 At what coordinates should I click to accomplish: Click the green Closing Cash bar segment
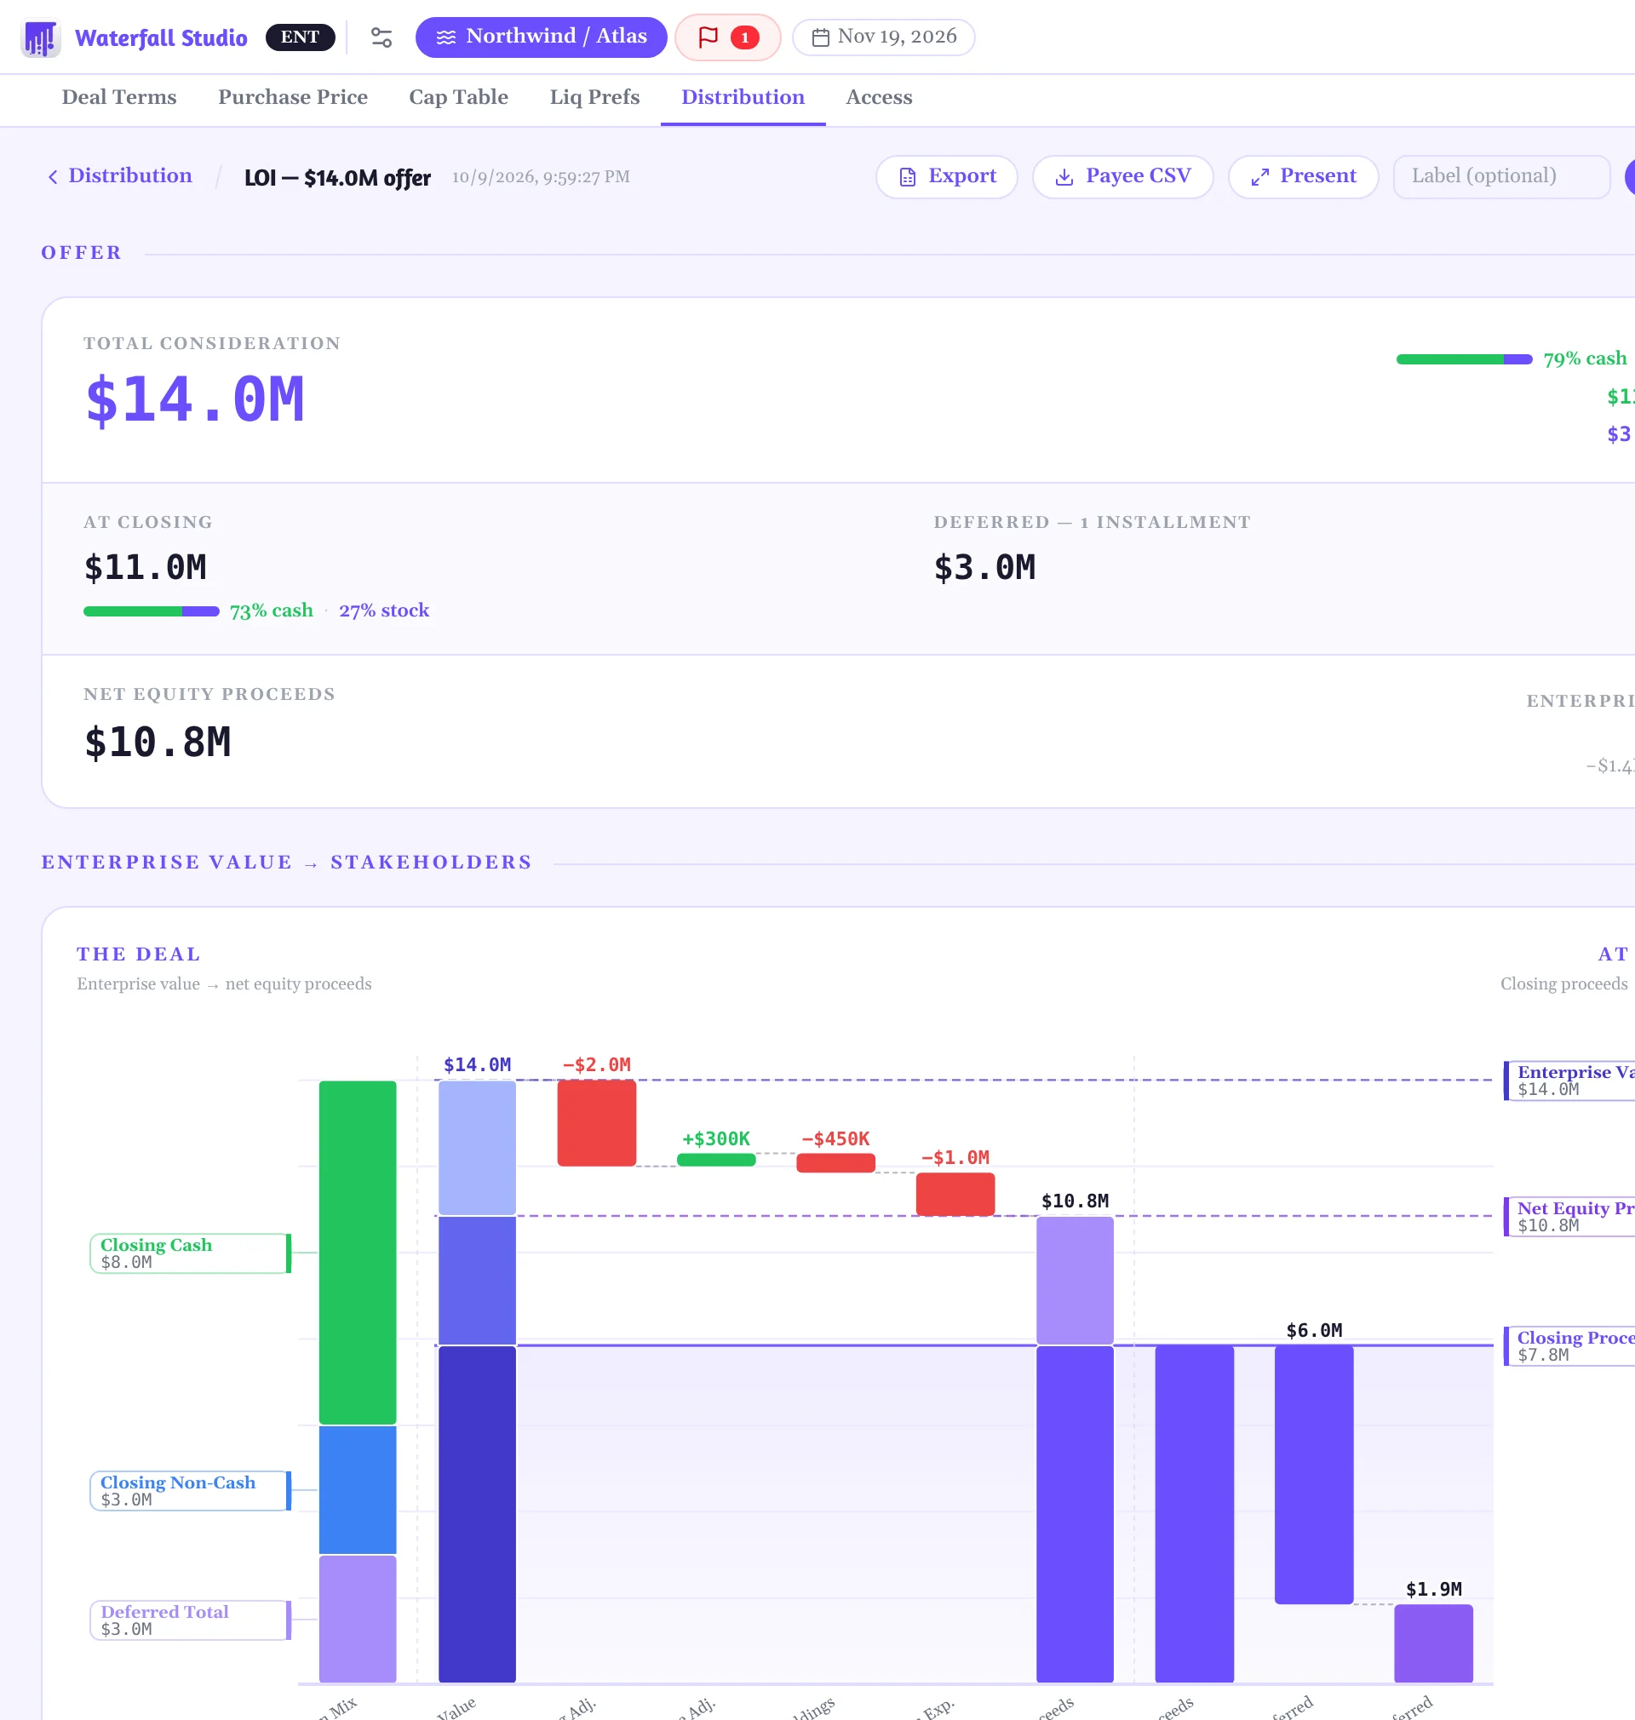(x=358, y=1252)
